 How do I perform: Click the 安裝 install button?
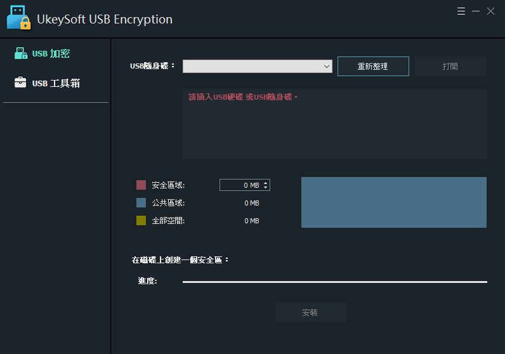click(310, 313)
